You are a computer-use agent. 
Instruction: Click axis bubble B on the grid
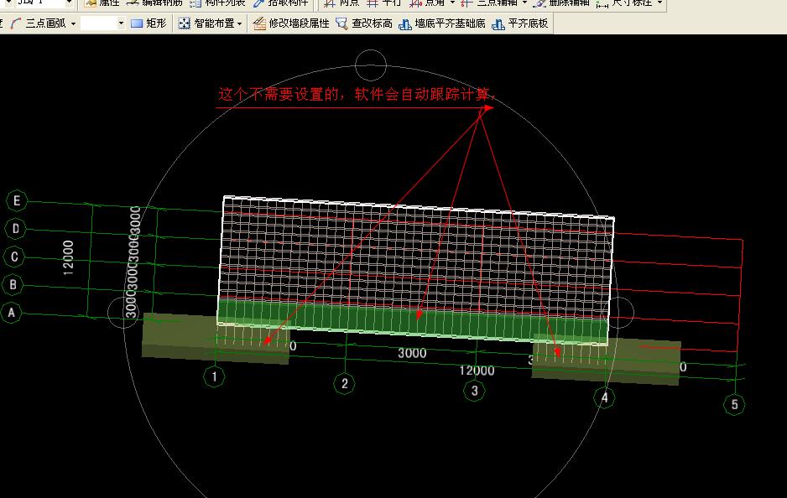point(13,285)
